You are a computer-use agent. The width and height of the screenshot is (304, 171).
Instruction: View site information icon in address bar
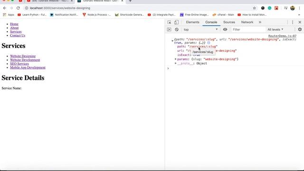[27, 8]
